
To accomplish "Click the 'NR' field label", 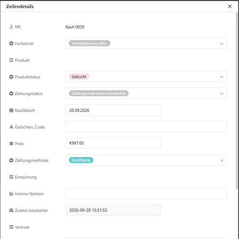I will point(18,27).
